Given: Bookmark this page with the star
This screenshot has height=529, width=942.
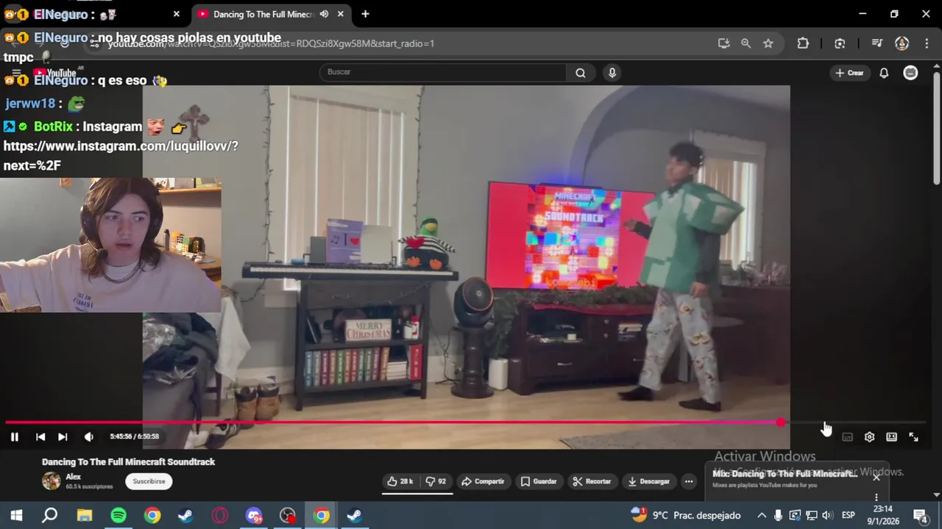Looking at the screenshot, I should (x=768, y=43).
